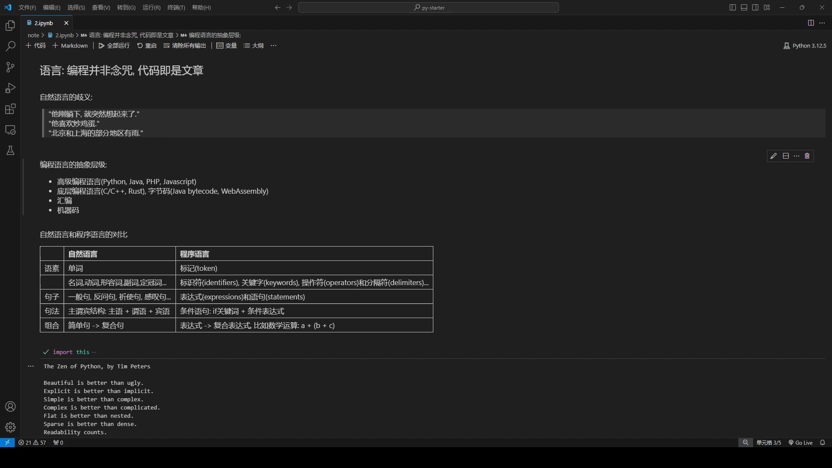This screenshot has height=468, width=832.
Task: Open notebook toolbar more actions ellipsis
Action: pos(273,45)
